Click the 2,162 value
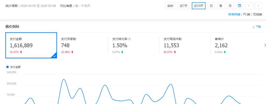Screen dimensions: 266x104 221,45
